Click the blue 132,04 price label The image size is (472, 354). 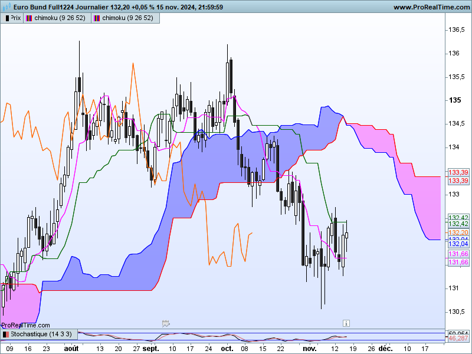point(458,244)
